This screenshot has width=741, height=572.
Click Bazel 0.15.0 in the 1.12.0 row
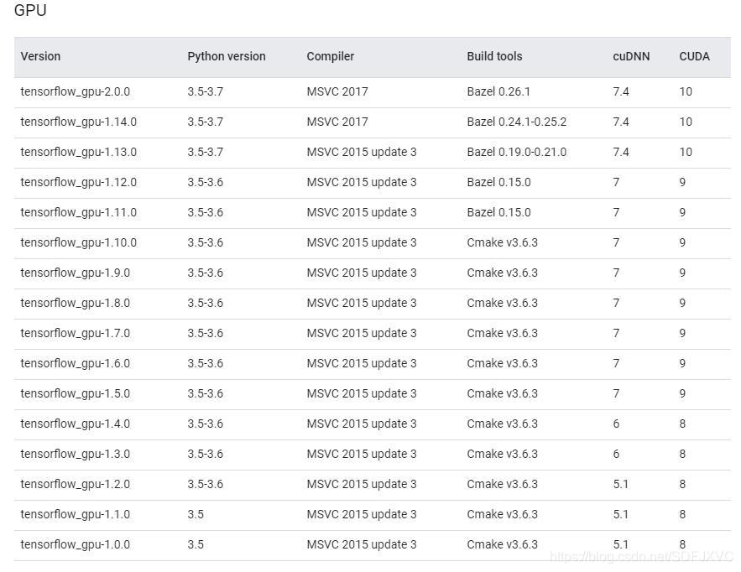tap(498, 182)
